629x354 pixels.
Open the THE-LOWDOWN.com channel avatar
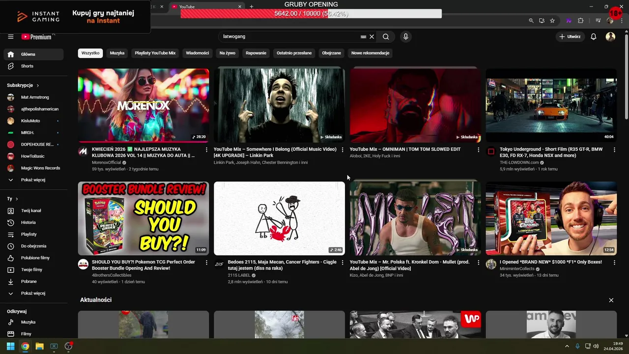[491, 151]
